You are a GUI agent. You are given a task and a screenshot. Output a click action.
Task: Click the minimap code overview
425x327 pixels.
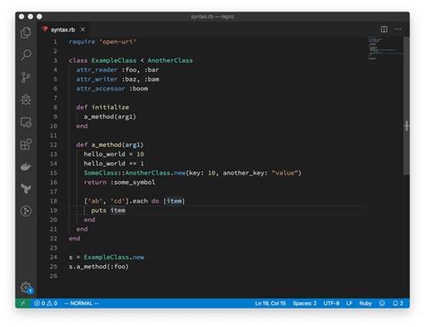(385, 48)
